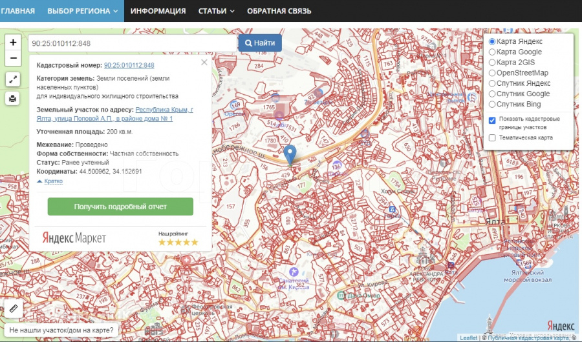Open the ruler measurement tool

click(x=13, y=309)
